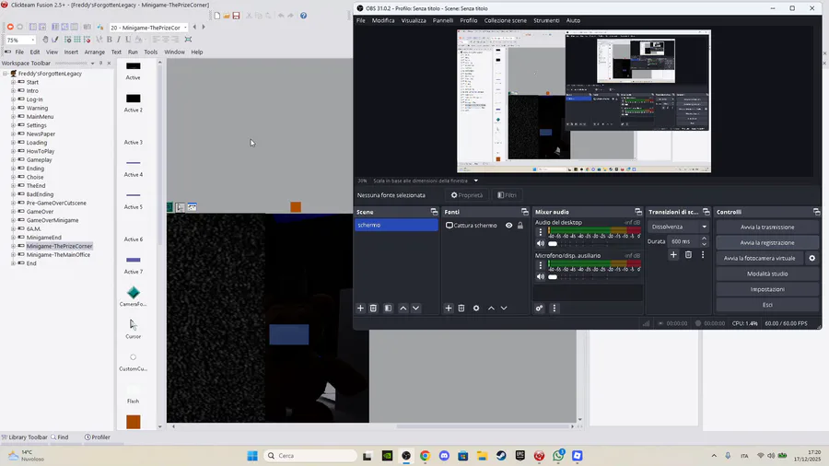Open the Fusion Arrange menu
This screenshot has height=466, width=829.
click(95, 52)
